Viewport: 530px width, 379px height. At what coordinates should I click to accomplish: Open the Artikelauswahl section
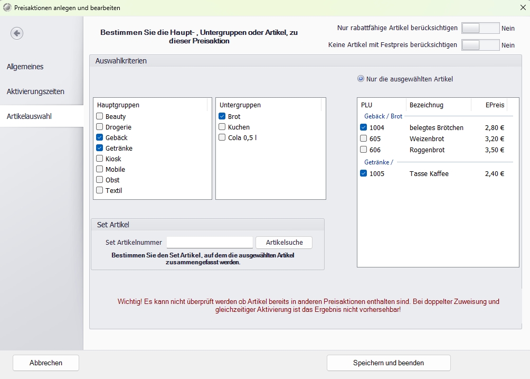(29, 116)
